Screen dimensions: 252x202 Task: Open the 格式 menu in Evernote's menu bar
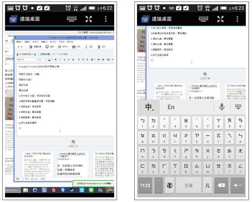click(x=53, y=42)
